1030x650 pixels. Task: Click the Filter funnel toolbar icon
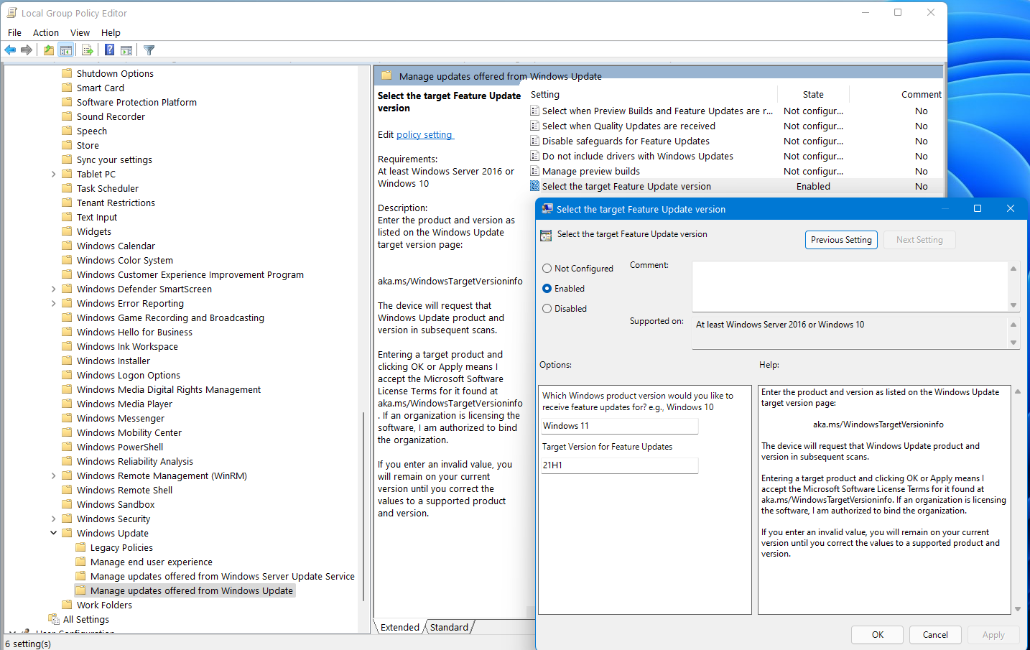point(149,50)
